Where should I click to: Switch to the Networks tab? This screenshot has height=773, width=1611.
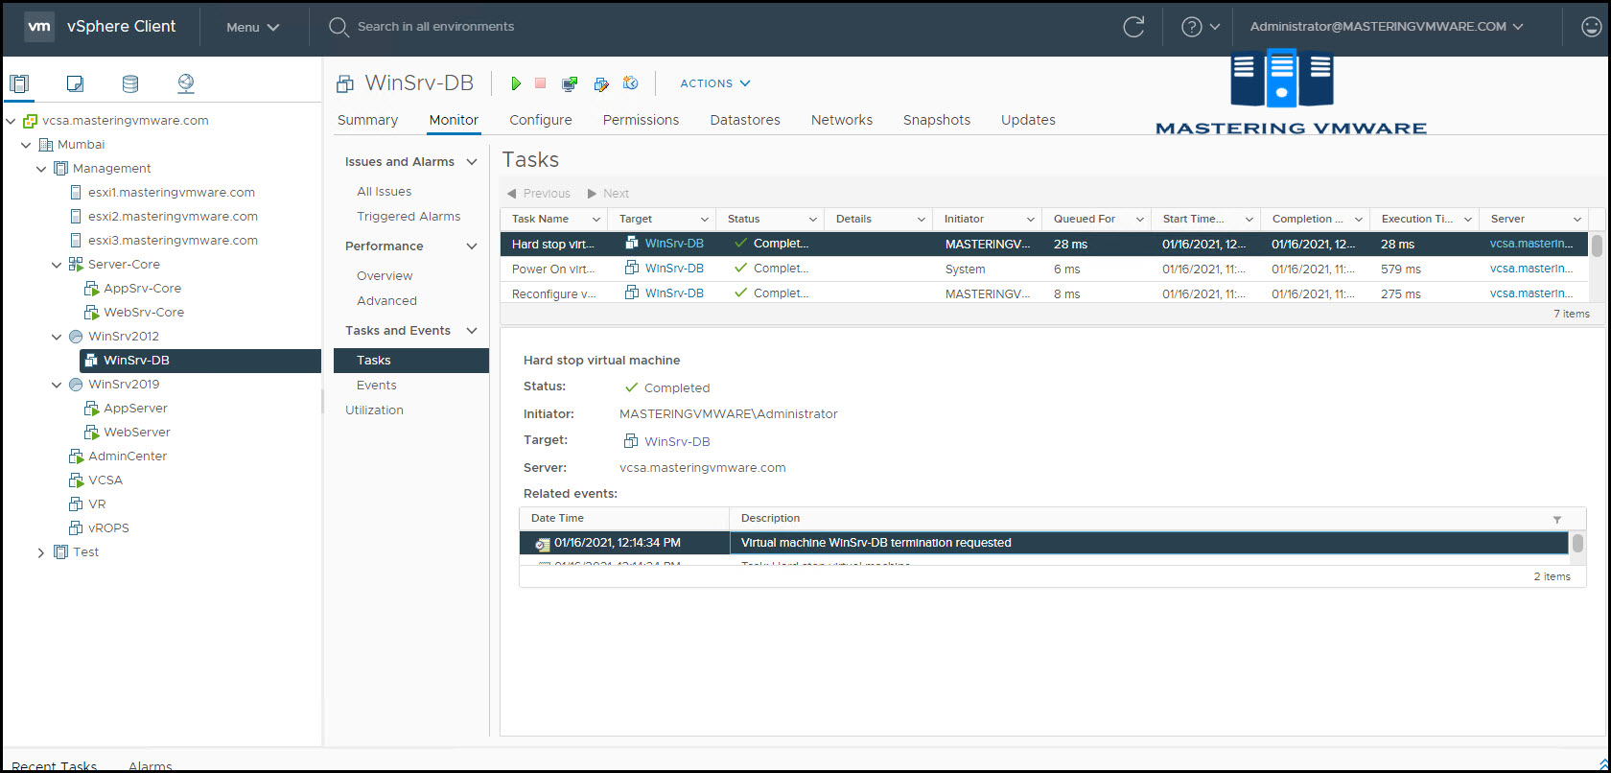(842, 120)
